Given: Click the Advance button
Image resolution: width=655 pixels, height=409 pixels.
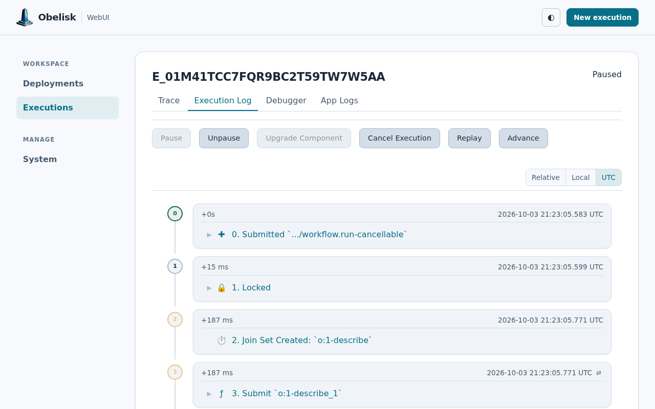Looking at the screenshot, I should pyautogui.click(x=523, y=138).
